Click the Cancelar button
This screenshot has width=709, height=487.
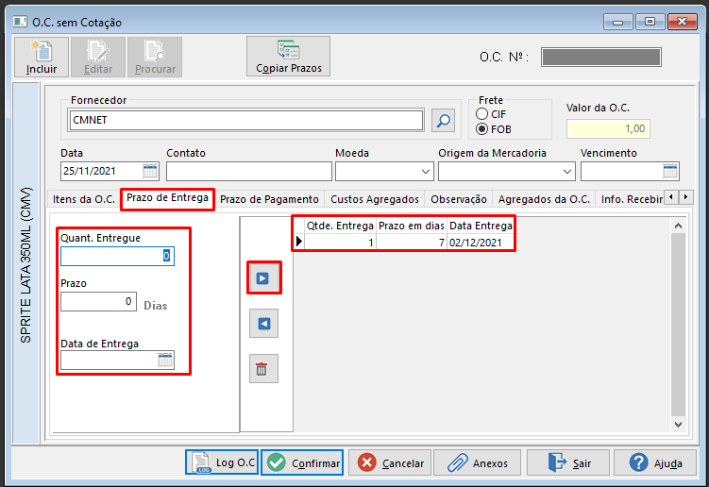pyautogui.click(x=390, y=462)
